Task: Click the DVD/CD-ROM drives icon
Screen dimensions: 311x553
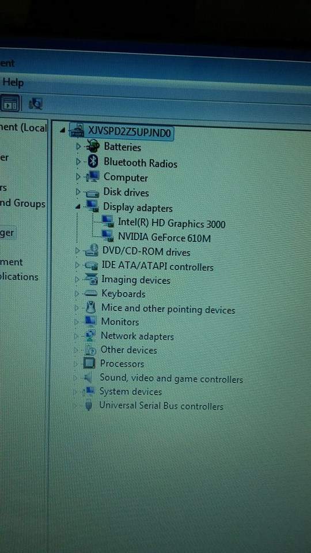Action: (92, 251)
